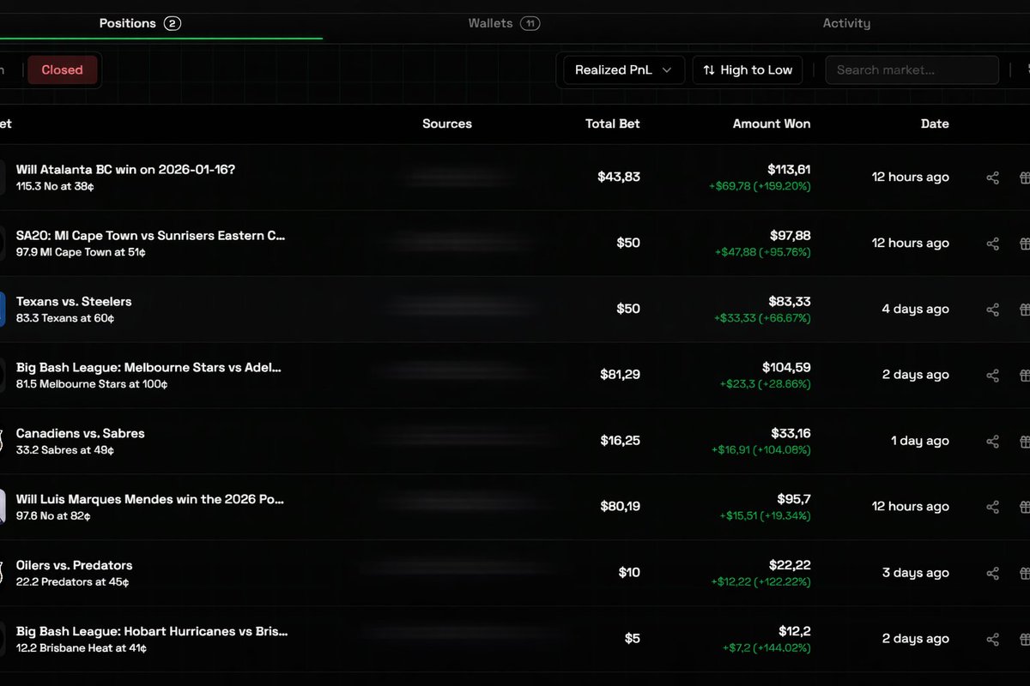
Task: Click the '$83,33' amount won
Action: [x=790, y=302]
